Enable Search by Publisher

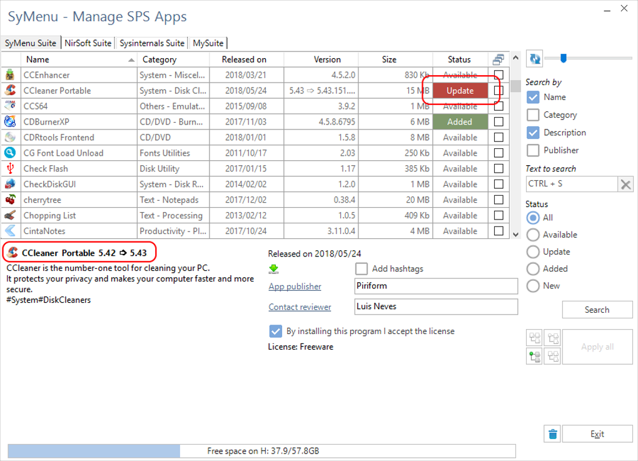tap(533, 150)
